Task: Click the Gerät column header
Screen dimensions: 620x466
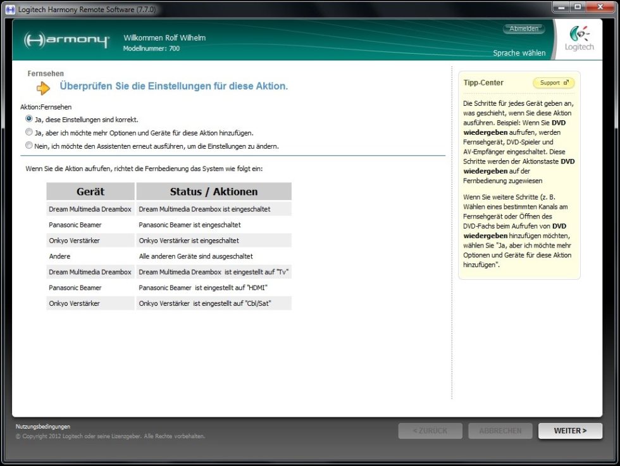Action: [x=90, y=191]
